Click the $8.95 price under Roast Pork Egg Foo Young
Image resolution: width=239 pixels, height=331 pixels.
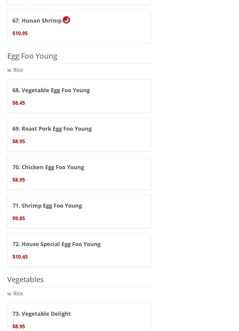pos(19,141)
